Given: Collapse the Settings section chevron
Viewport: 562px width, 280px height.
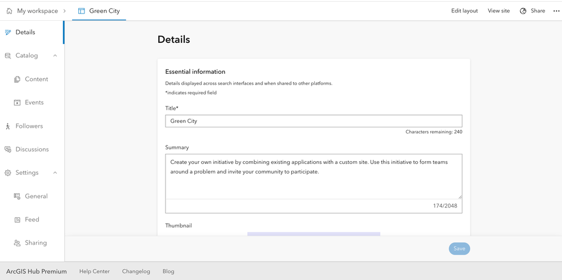Looking at the screenshot, I should click(x=55, y=173).
